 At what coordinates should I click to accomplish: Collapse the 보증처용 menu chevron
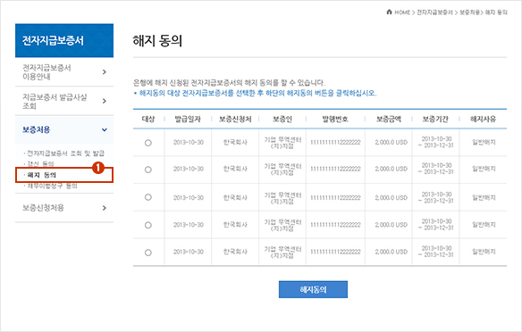pyautogui.click(x=105, y=129)
